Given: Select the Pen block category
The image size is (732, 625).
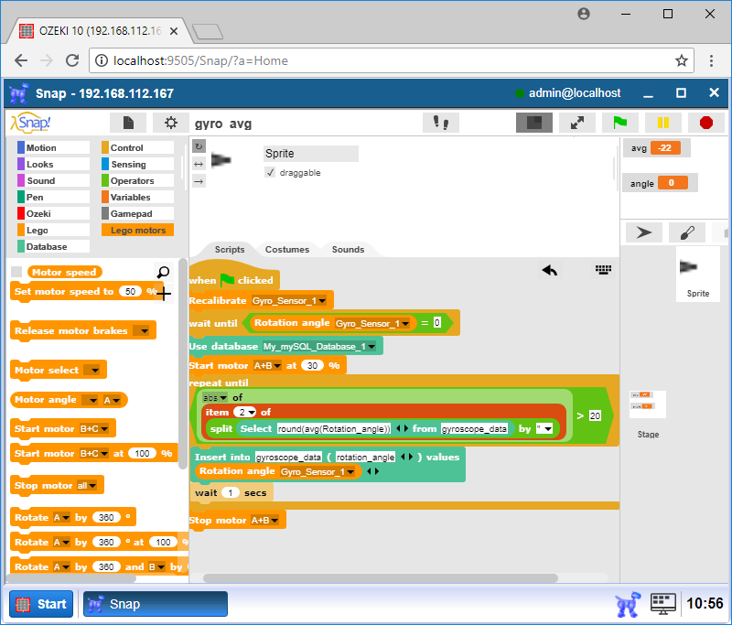Looking at the screenshot, I should click(53, 197).
